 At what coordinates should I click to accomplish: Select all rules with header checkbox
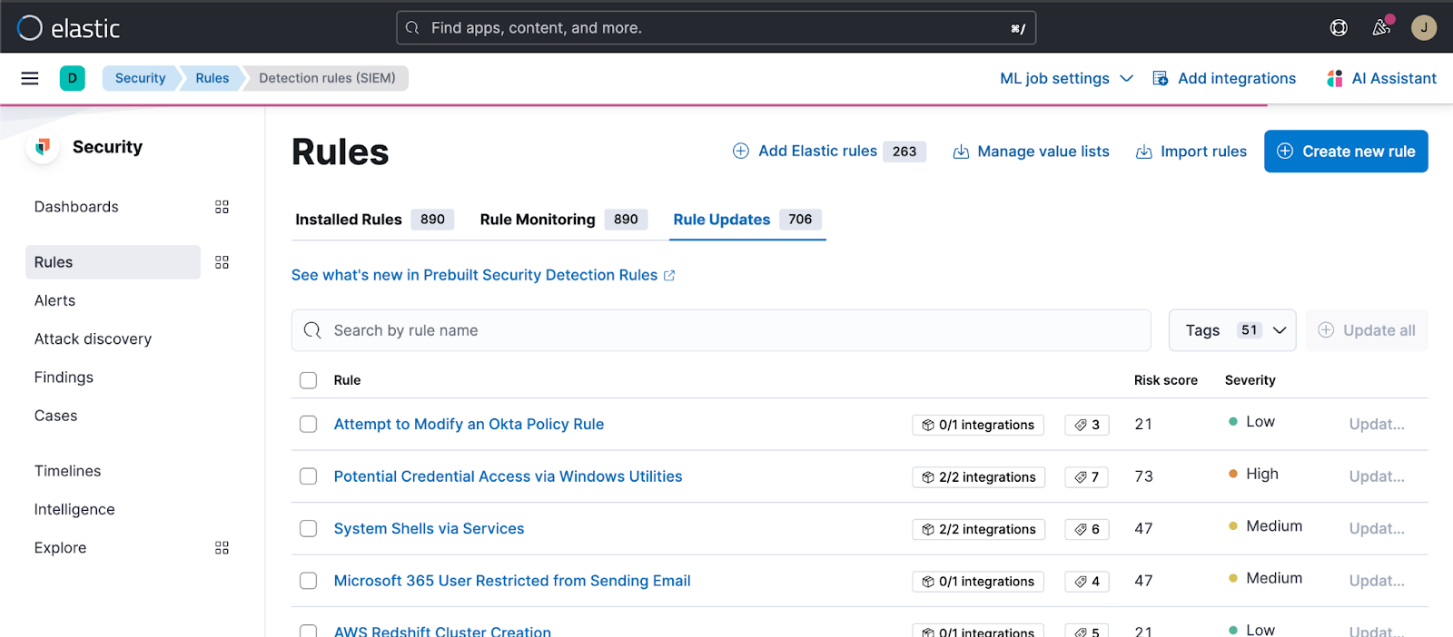pos(309,380)
